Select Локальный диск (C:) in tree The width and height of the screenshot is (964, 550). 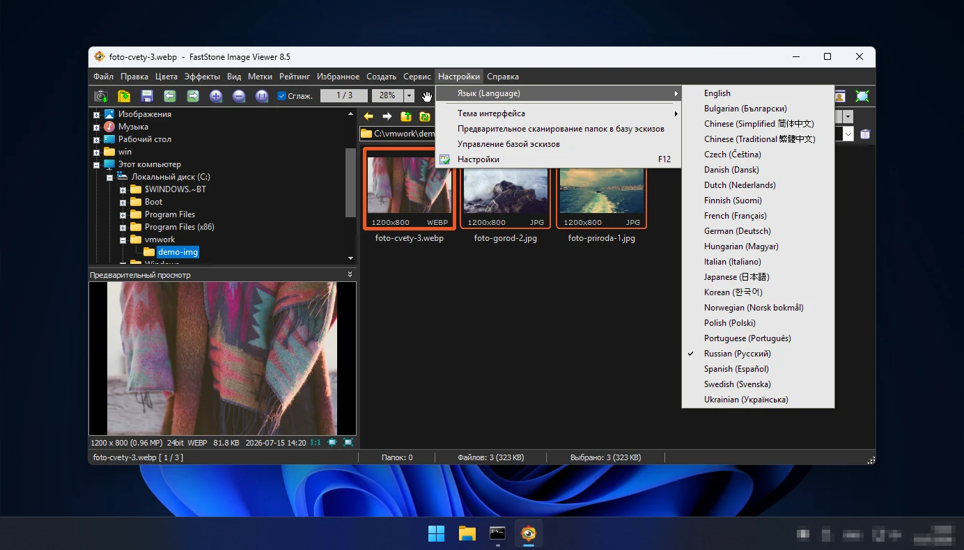tap(171, 177)
